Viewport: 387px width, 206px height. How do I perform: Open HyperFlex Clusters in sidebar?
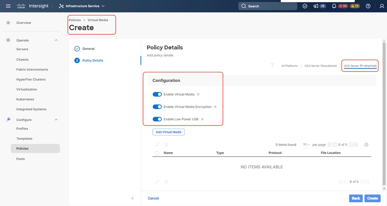31,79
